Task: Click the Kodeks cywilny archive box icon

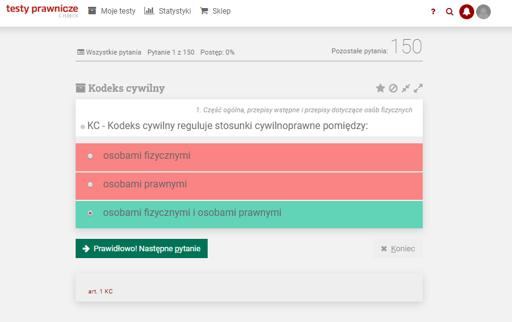Action: pos(81,88)
